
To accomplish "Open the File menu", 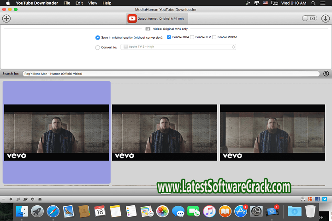I will pos(67,3).
